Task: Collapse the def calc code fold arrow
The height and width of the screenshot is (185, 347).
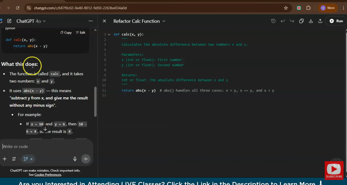Action: pyautogui.click(x=109, y=34)
